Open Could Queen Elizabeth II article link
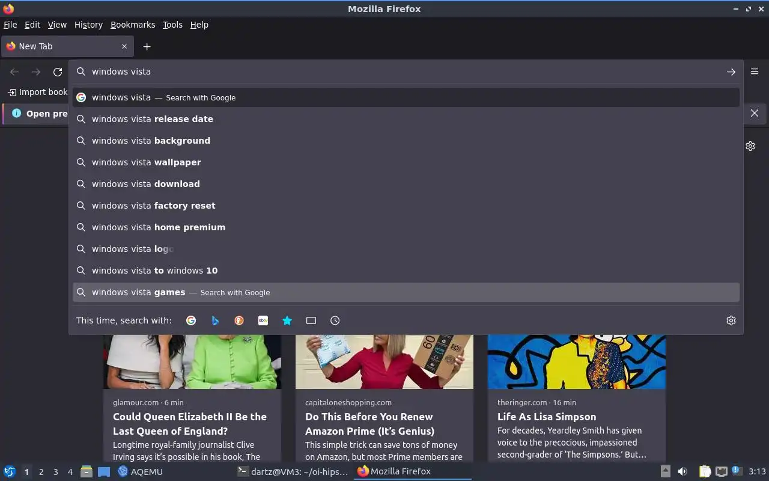Image resolution: width=769 pixels, height=481 pixels. coord(190,424)
